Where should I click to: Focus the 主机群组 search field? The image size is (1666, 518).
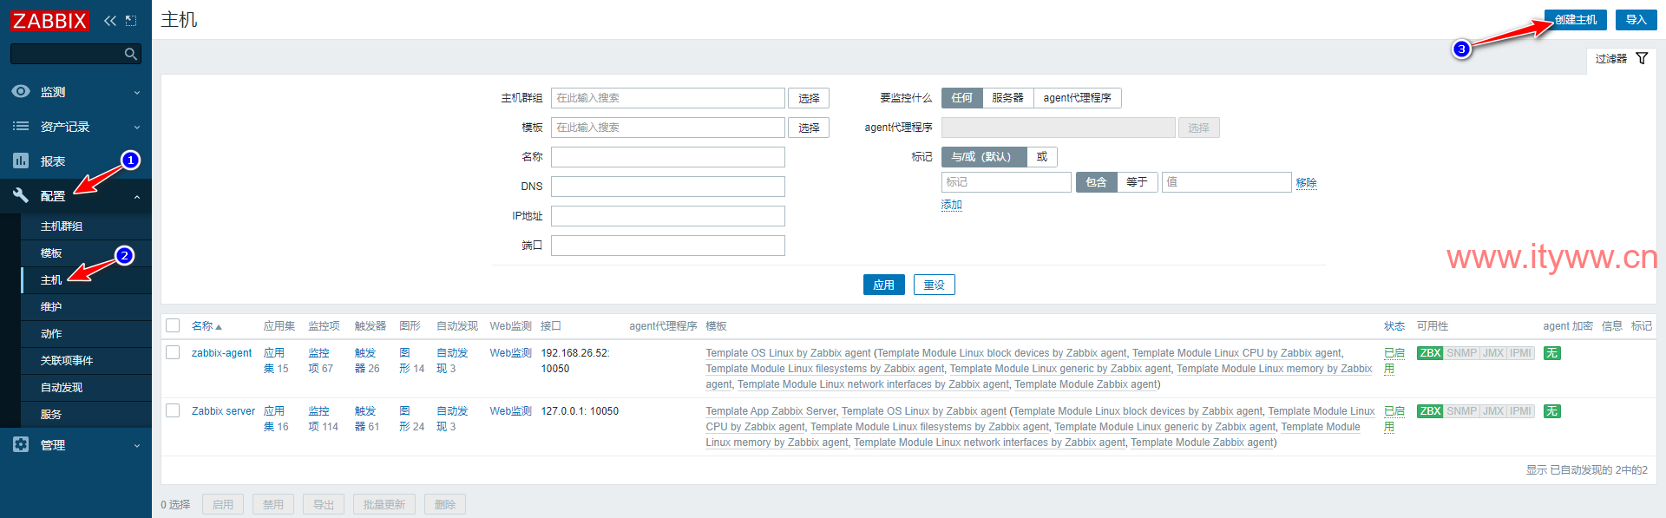coord(668,98)
